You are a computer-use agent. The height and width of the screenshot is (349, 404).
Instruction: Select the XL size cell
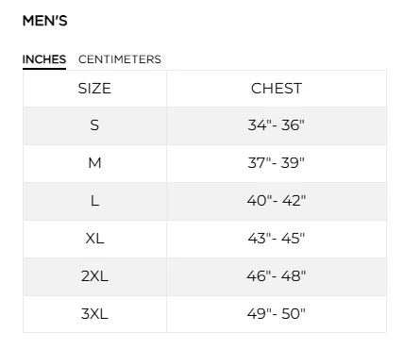94,239
